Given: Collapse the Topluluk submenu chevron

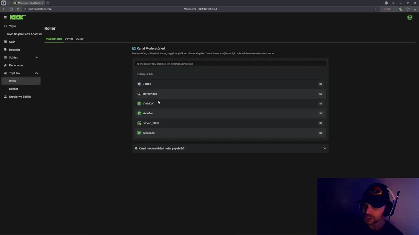Looking at the screenshot, I should [37, 73].
